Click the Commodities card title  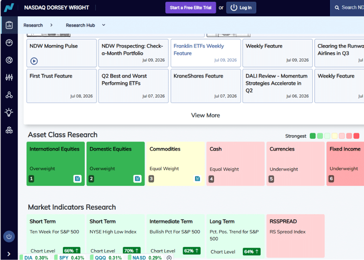pos(165,149)
